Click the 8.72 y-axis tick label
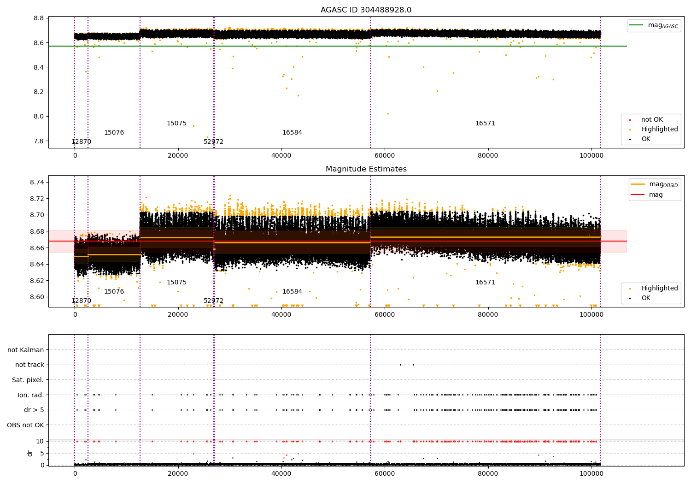Screen dimensions: 691x484 pos(37,199)
